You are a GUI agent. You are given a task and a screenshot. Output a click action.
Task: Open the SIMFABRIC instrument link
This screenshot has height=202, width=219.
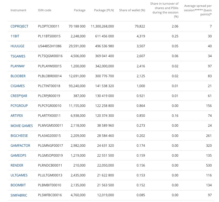tap(19, 195)
